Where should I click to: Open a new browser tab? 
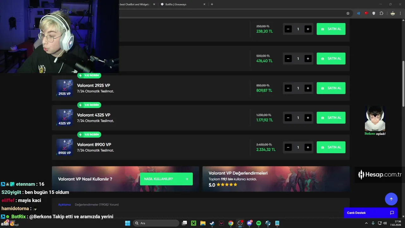click(212, 4)
